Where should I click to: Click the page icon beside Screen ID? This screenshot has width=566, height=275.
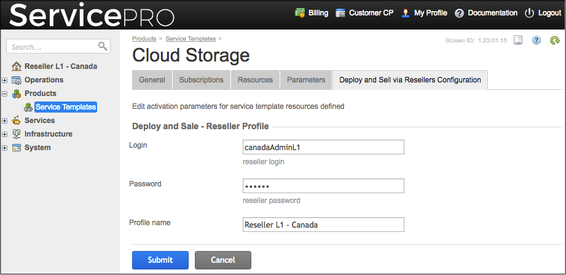(x=518, y=41)
